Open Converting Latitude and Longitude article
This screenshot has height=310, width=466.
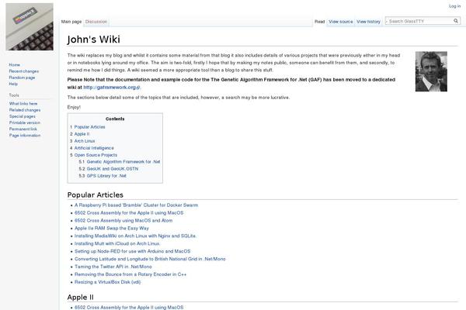[150, 259]
